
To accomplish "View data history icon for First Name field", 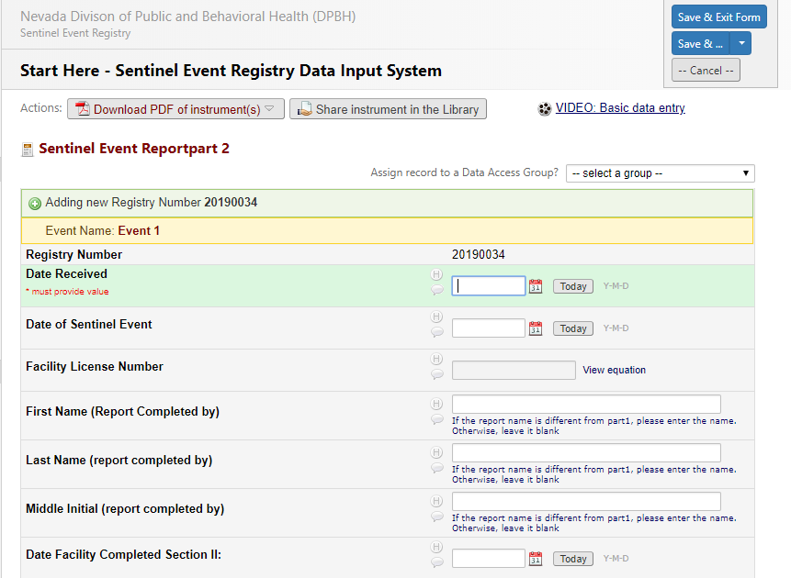I will (x=437, y=404).
